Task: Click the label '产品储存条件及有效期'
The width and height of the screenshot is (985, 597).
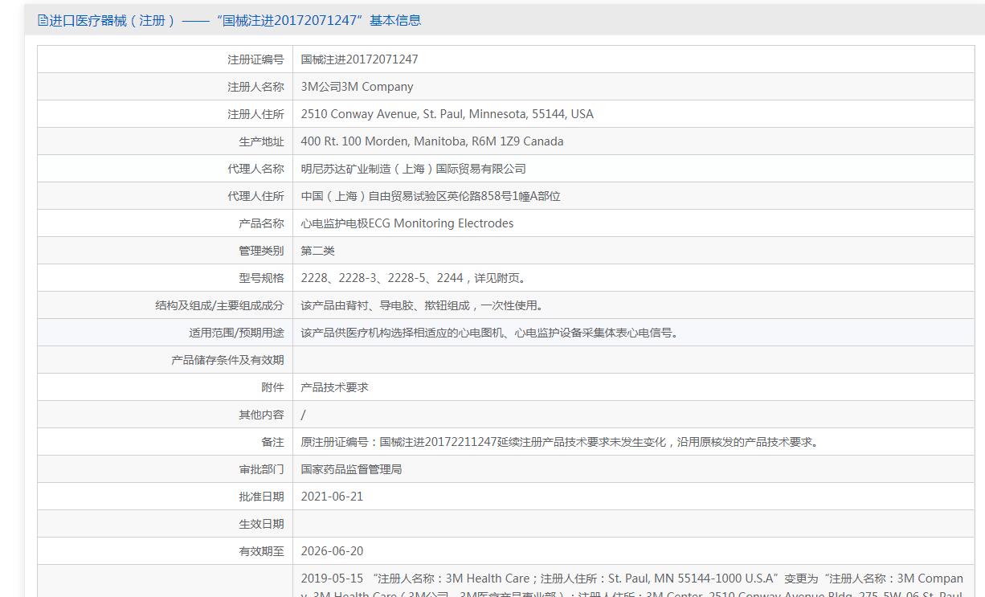Action: [x=227, y=360]
